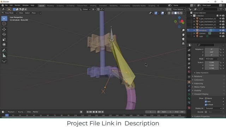Open the World properties tab
This screenshot has height=127, width=226.
[189, 72]
